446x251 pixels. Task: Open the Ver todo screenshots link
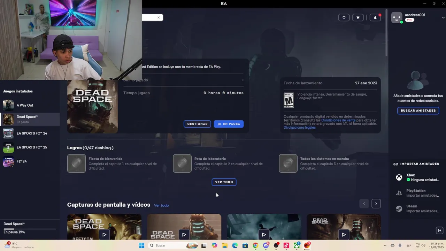click(161, 205)
